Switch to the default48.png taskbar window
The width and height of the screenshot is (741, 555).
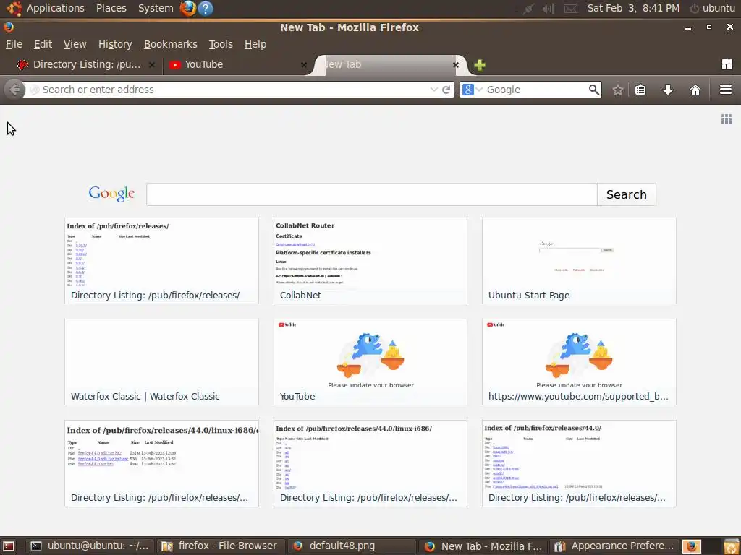351,546
